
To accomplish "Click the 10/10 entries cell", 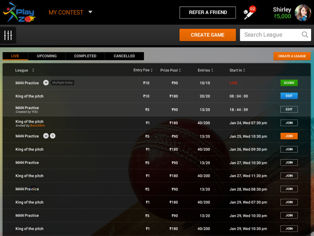I will pos(205,83).
